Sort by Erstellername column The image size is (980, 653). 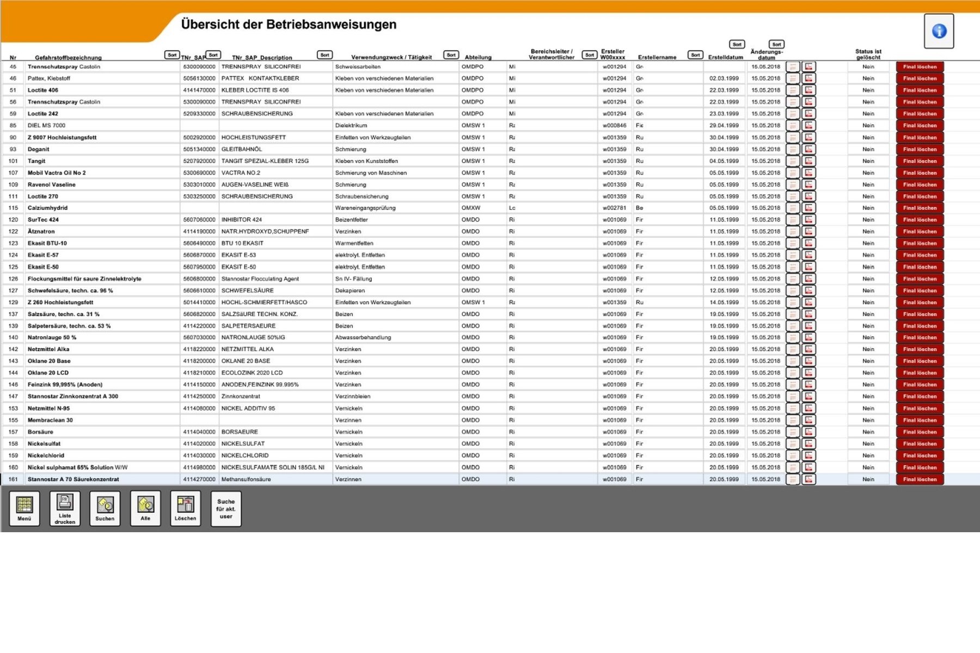click(695, 55)
